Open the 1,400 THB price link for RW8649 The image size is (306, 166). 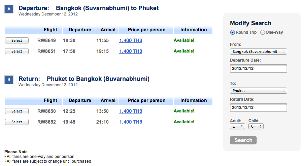click(131, 40)
